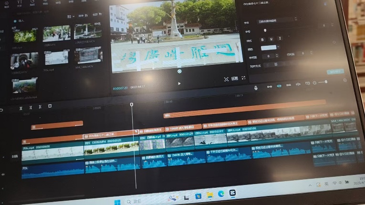
Task: Click the preview snapshot focus icon
Action: [226, 79]
